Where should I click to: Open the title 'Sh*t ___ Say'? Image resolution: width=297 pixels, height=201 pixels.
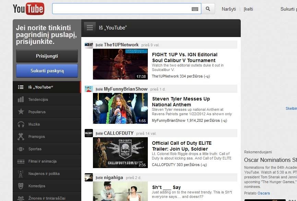click(166, 187)
